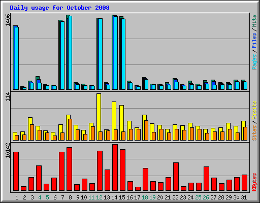Viewport: 260px width, 203px height.
Task: Click green weekend day '26' on the axis
Action: (206, 197)
